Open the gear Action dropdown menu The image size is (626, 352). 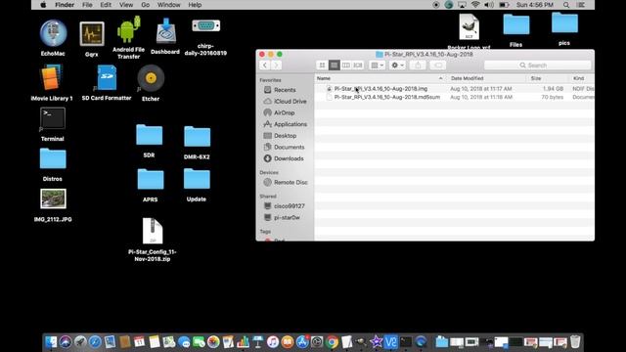tap(397, 66)
